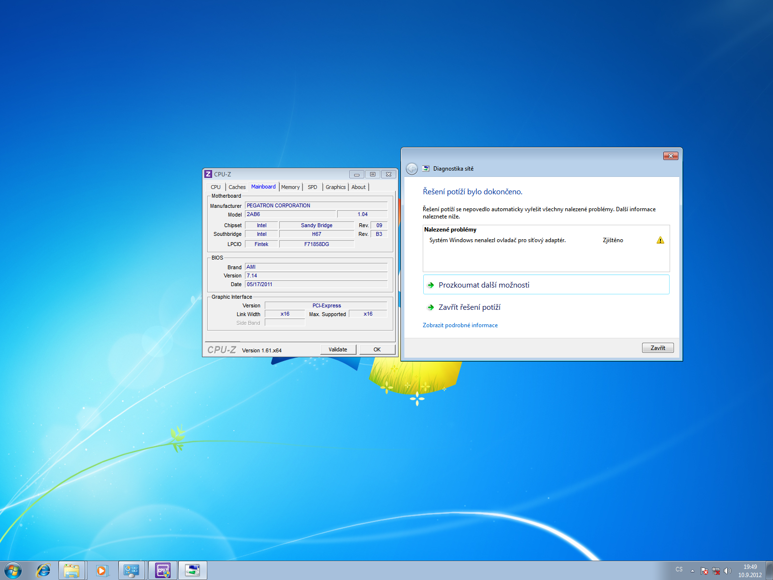Click the CS input language indicator
Screen dimensions: 773x580
679,569
